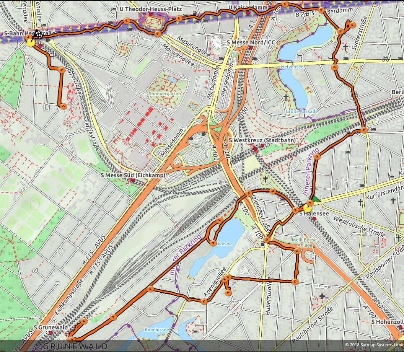Click the red station dot at S Westkreuz
The image size is (404, 352).
(255, 149)
